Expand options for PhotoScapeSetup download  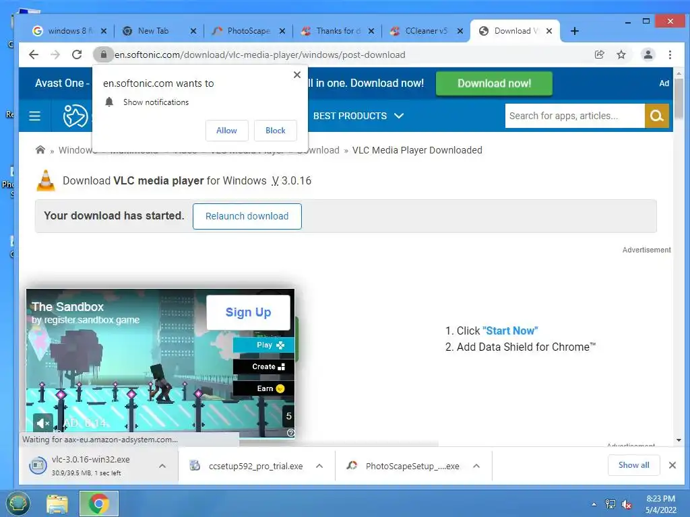pyautogui.click(x=476, y=466)
